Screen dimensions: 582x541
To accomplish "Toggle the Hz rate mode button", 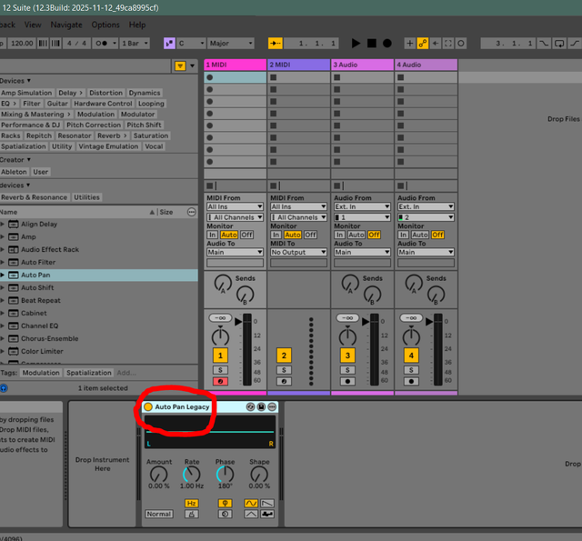I will coord(192,503).
